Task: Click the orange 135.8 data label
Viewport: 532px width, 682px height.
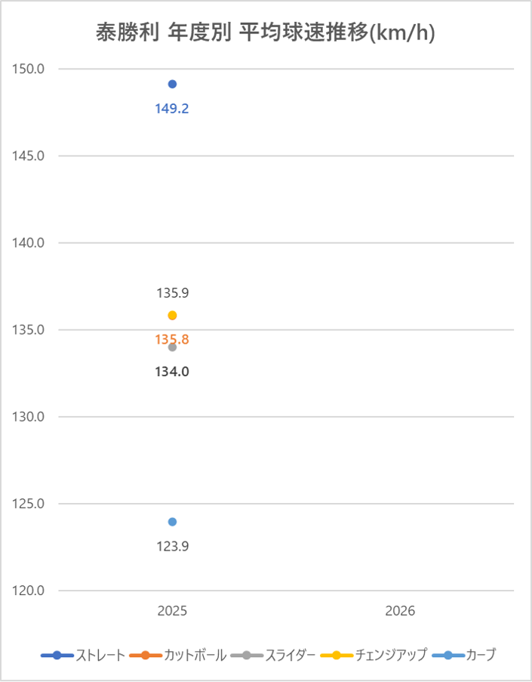Action: pyautogui.click(x=172, y=340)
